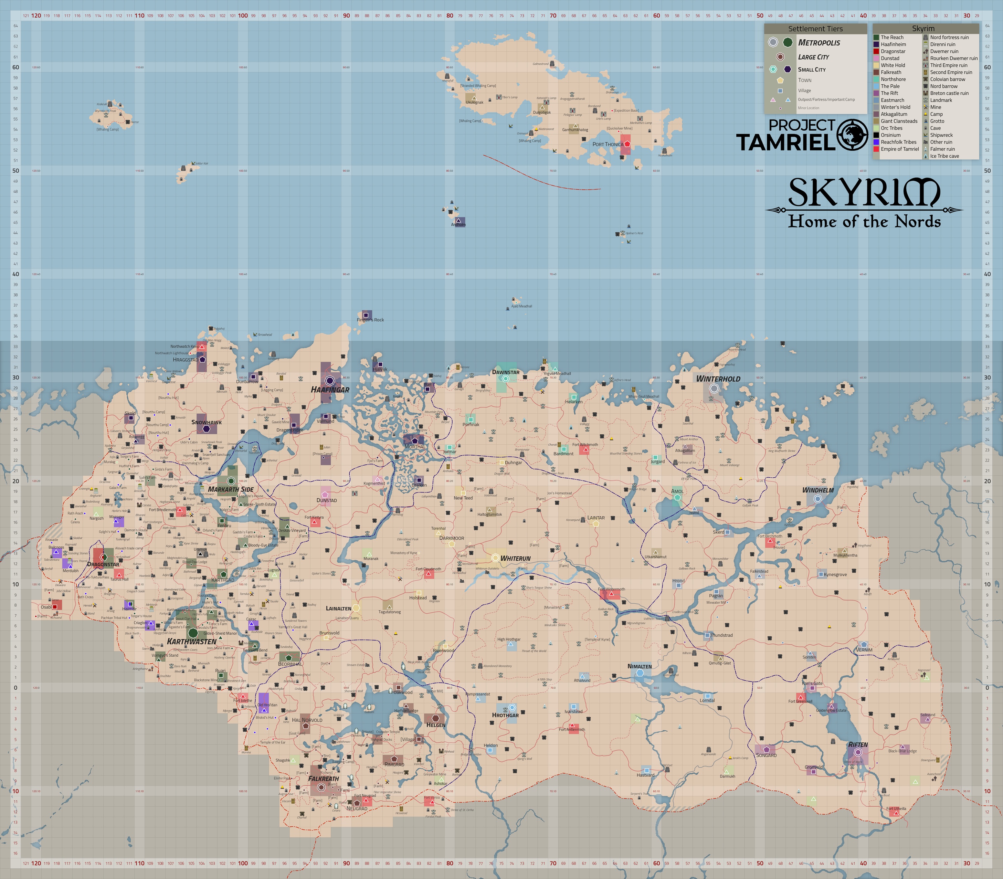Viewport: 1003px width, 879px height.
Task: Click the Winterhold metropolis marker
Action: (714, 388)
